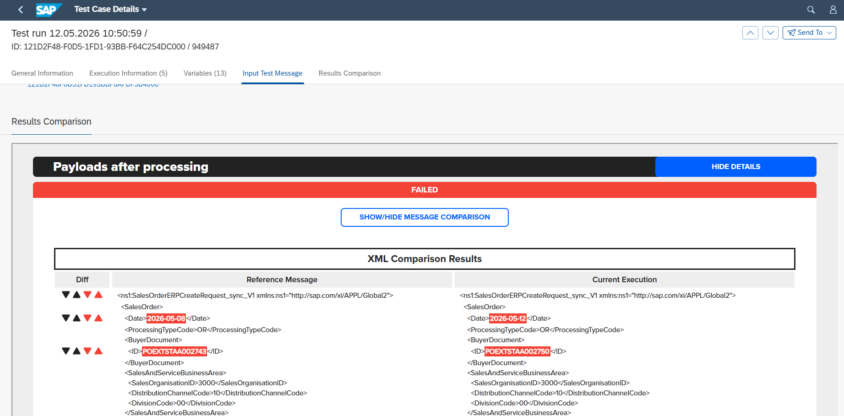Viewport: 844px width, 416px height.
Task: Click the SAP logo
Action: [x=49, y=10]
